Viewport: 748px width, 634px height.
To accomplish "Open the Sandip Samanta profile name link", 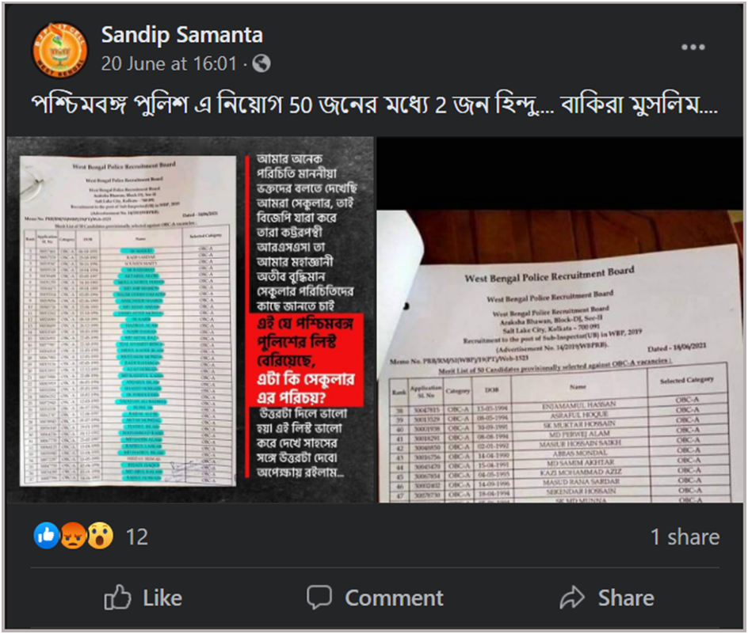I will coord(181,35).
